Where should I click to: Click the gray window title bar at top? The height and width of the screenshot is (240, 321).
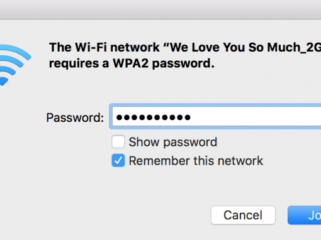click(160, 9)
